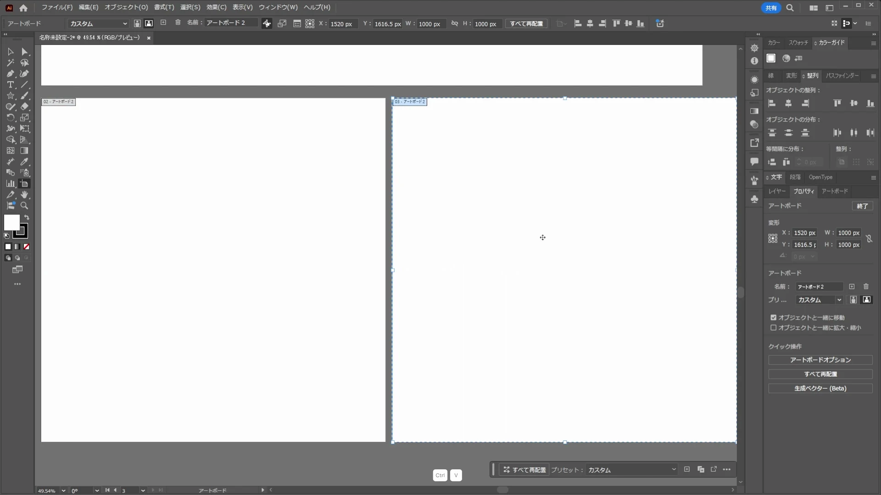
Task: Click the delete artboard trash icon in the control bar
Action: click(178, 22)
